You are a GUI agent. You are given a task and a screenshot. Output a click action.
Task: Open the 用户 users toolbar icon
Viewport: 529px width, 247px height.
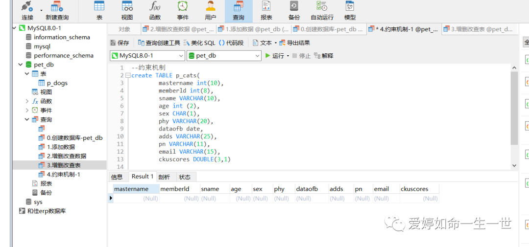tap(211, 11)
